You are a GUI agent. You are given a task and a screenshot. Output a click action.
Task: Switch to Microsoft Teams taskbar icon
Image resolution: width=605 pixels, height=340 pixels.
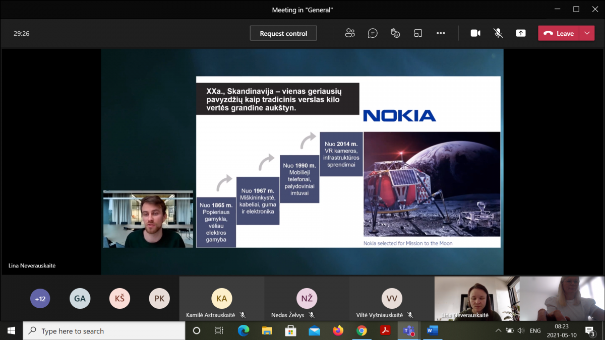[x=409, y=331]
